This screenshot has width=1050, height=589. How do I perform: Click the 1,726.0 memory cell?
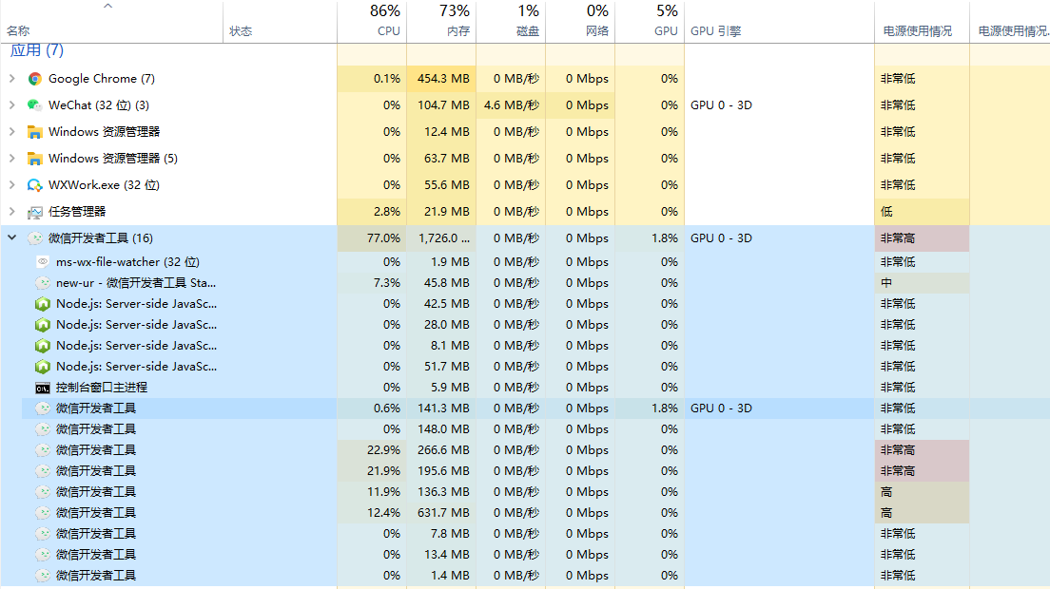441,238
